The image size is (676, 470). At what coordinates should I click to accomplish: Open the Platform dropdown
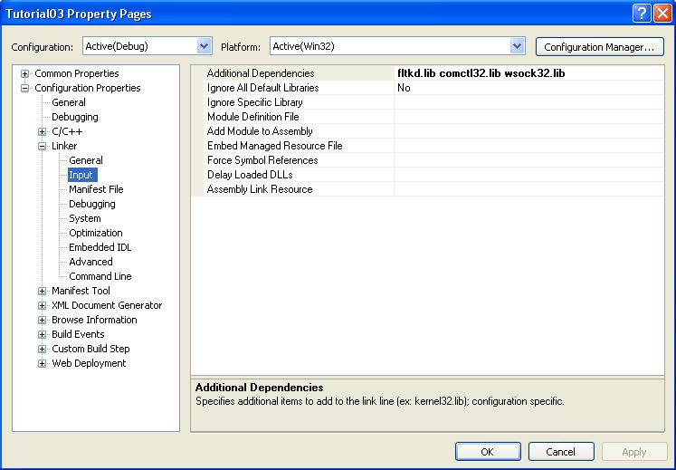point(517,46)
